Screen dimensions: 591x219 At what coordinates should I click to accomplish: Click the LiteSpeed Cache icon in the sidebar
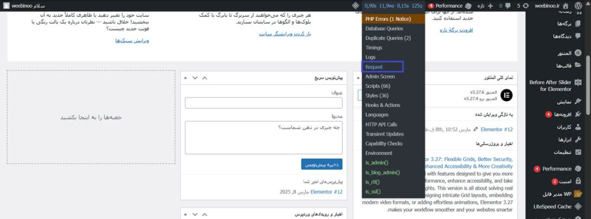[578, 206]
